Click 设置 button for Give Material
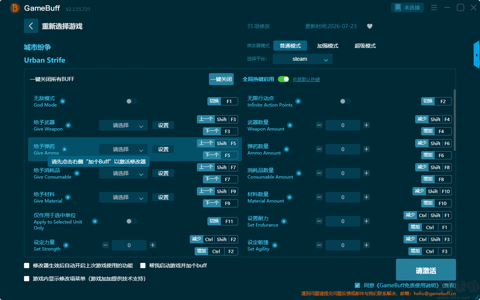480x300 pixels. point(163,197)
